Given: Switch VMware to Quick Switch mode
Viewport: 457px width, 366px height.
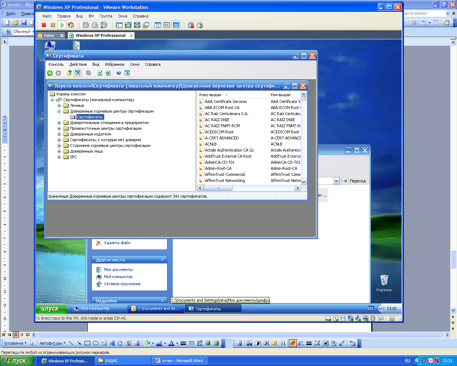Looking at the screenshot, I should [x=128, y=25].
